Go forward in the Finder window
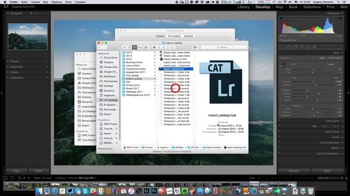Viewport: 350px width, 196px height. (104, 47)
